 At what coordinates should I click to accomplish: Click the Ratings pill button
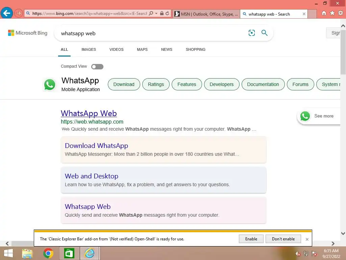point(156,84)
